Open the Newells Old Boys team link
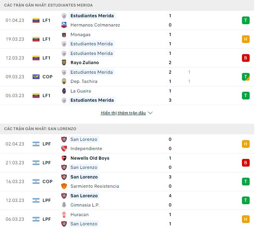Screen dimensions: 255x228 [90, 158]
